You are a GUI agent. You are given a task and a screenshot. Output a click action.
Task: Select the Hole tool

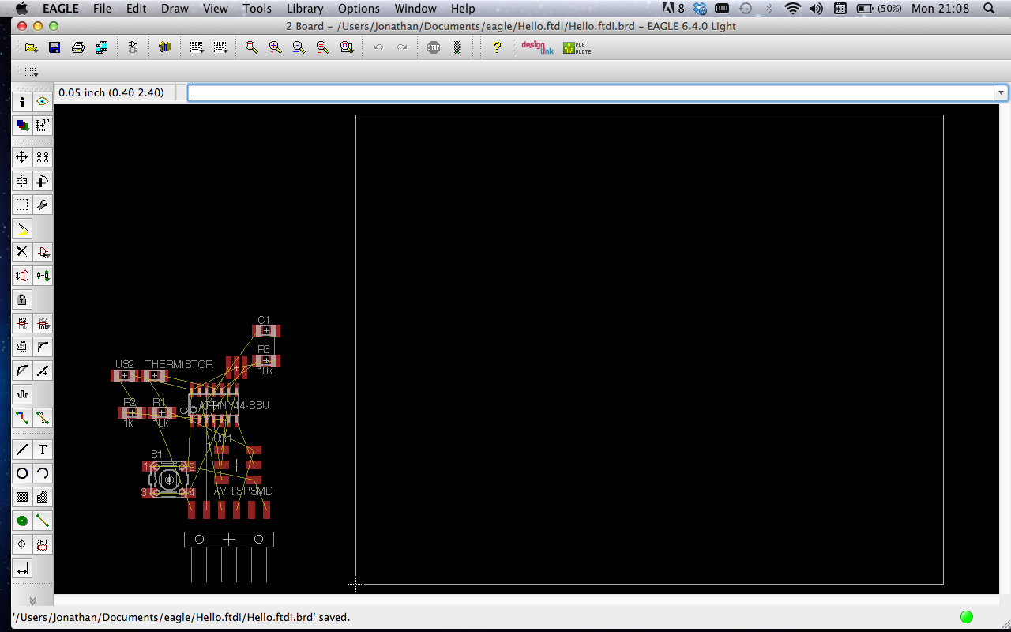22,544
